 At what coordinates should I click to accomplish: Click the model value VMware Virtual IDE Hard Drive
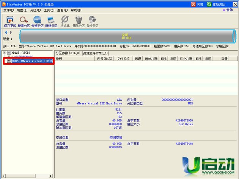click(x=99, y=103)
